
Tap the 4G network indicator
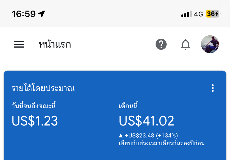click(x=199, y=14)
